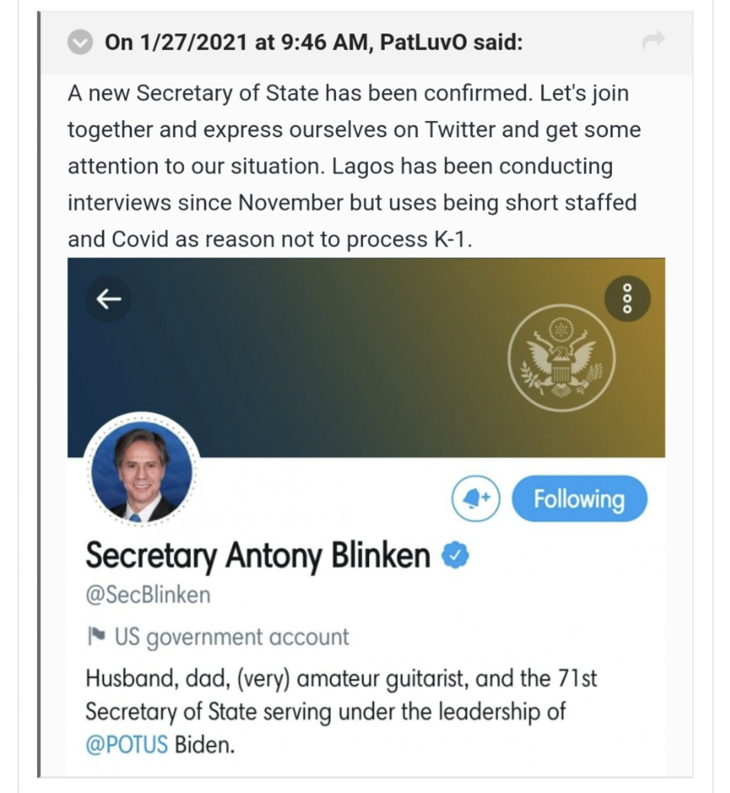Toggle the Following button
The image size is (730, 793).
click(x=579, y=498)
